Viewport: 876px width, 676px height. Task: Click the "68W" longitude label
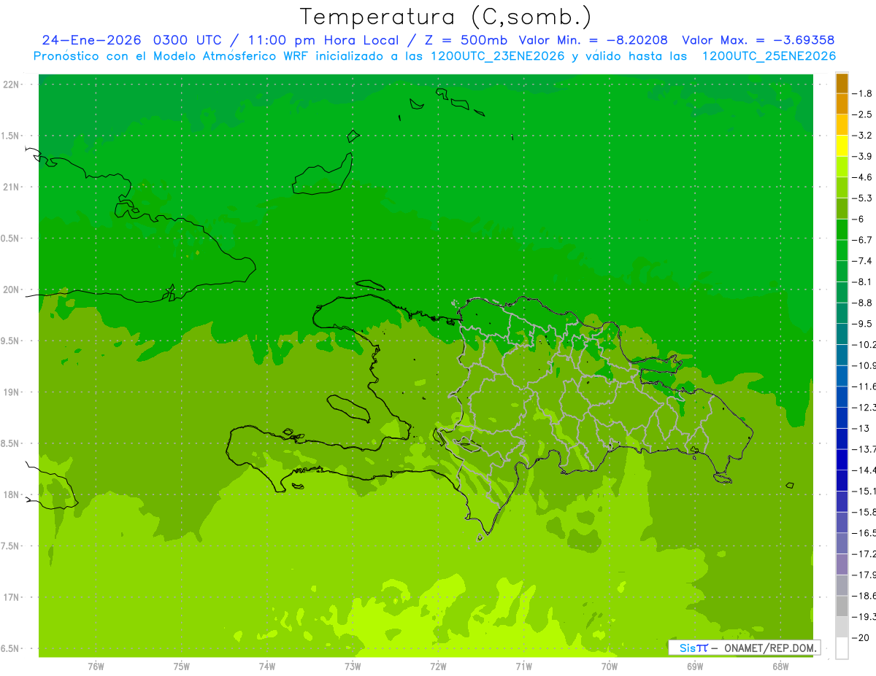[780, 667]
